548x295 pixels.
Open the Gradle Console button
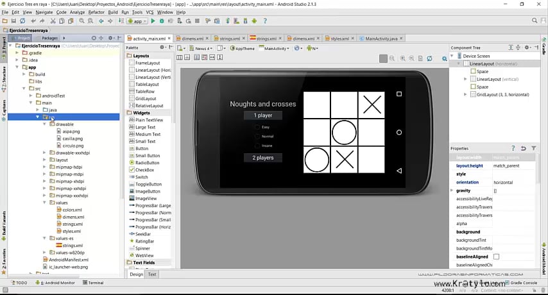(x=521, y=283)
